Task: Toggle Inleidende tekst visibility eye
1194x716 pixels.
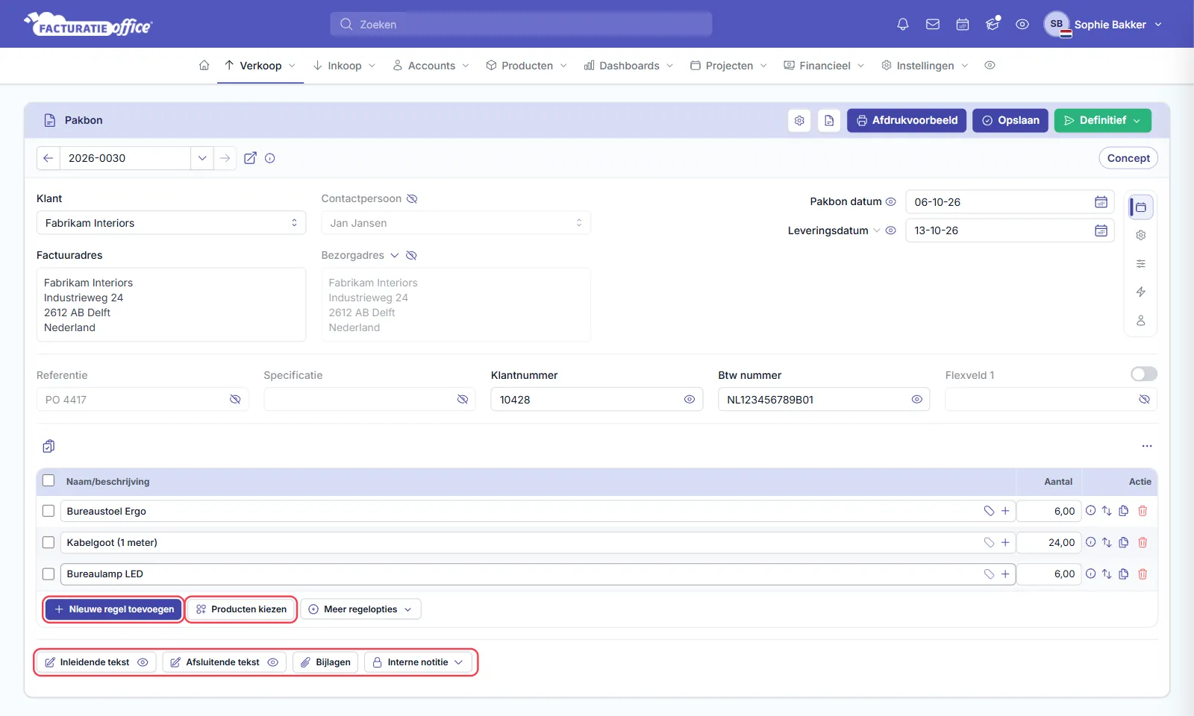Action: (143, 662)
